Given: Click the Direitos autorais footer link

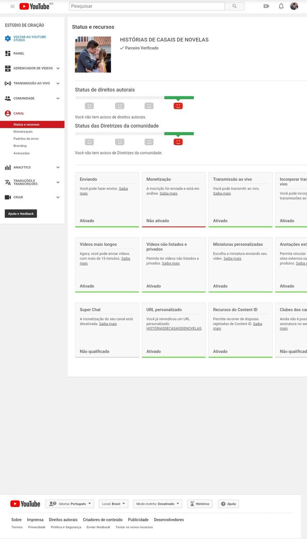Looking at the screenshot, I should [x=63, y=520].
